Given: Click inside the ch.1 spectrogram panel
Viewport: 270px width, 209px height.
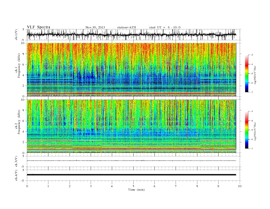Looking at the screenshot, I should click(x=131, y=70).
